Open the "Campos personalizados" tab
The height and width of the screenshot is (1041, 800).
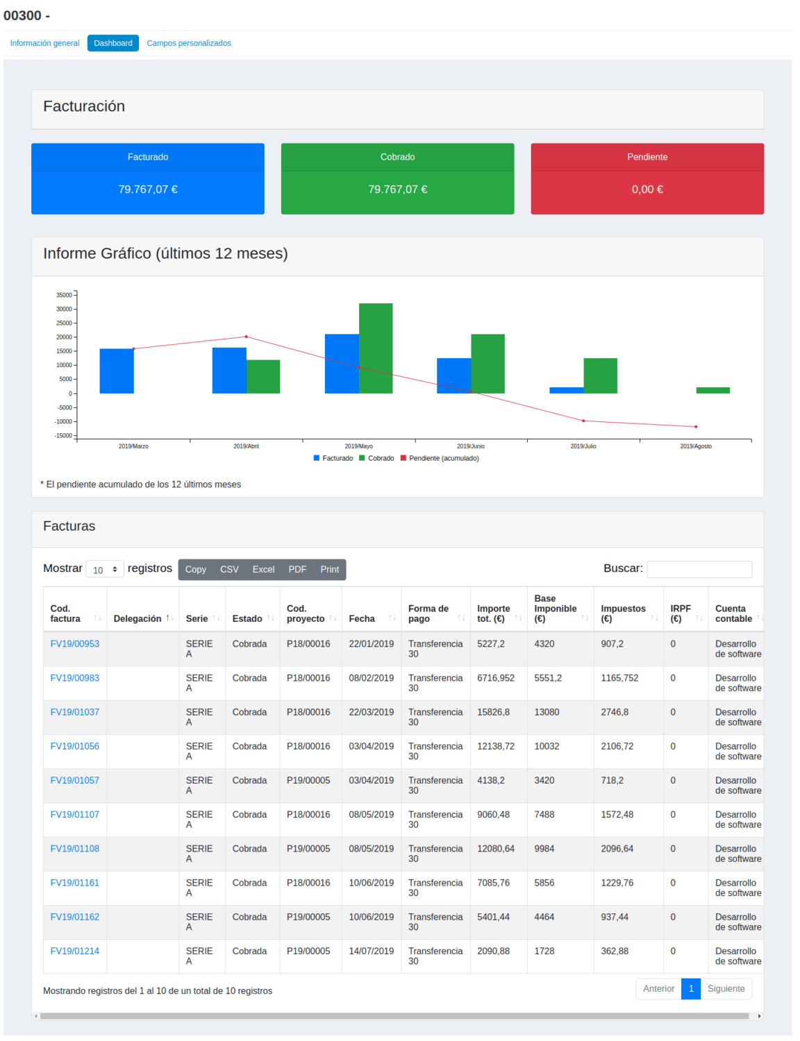[189, 42]
